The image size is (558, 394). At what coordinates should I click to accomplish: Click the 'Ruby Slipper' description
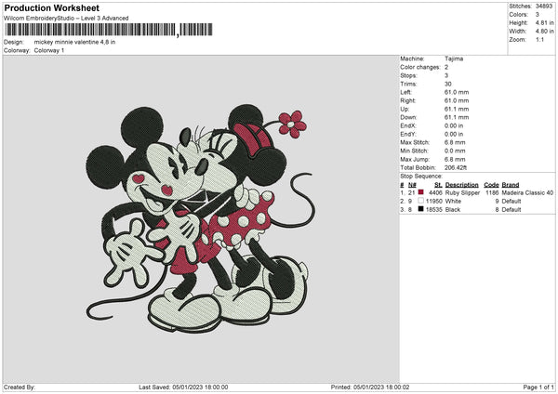(462, 192)
